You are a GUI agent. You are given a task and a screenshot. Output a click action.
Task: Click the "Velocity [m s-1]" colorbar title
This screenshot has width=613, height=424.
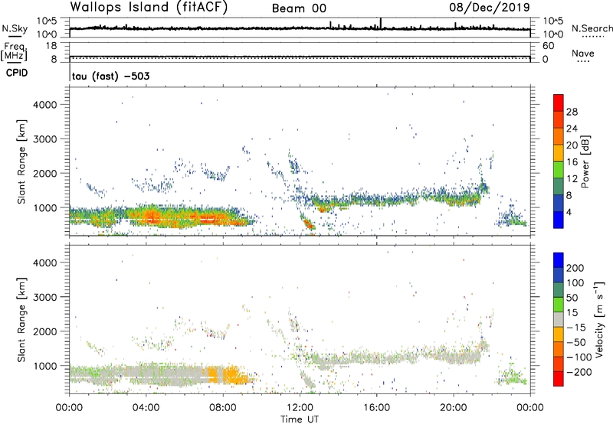click(599, 319)
